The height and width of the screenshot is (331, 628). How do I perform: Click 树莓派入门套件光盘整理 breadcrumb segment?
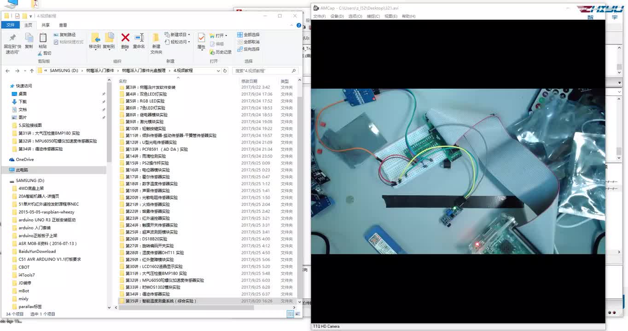point(144,71)
